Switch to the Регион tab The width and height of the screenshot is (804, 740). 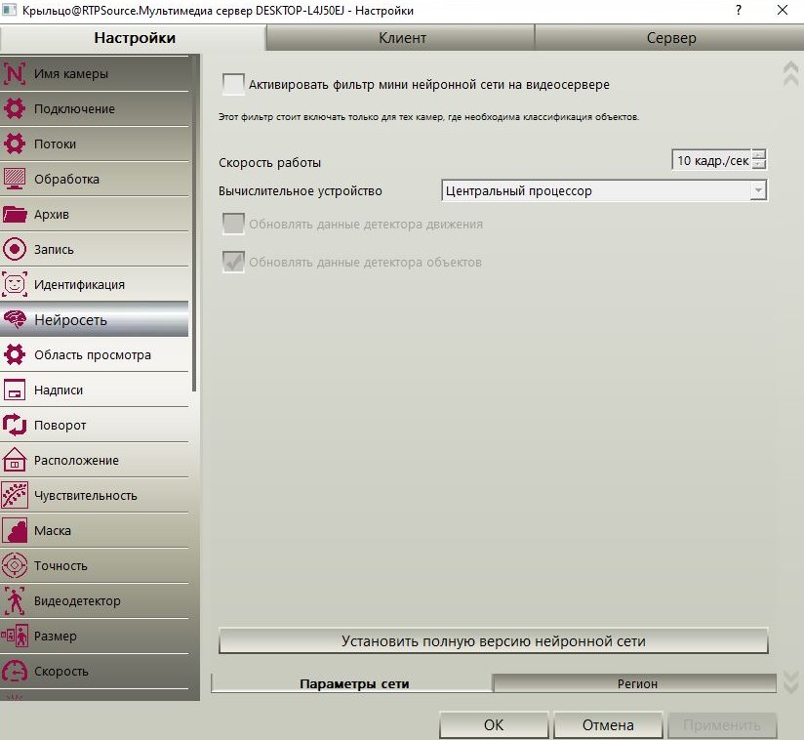pyautogui.click(x=636, y=683)
